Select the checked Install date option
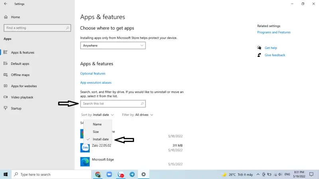The height and width of the screenshot is (179, 319). (x=100, y=139)
